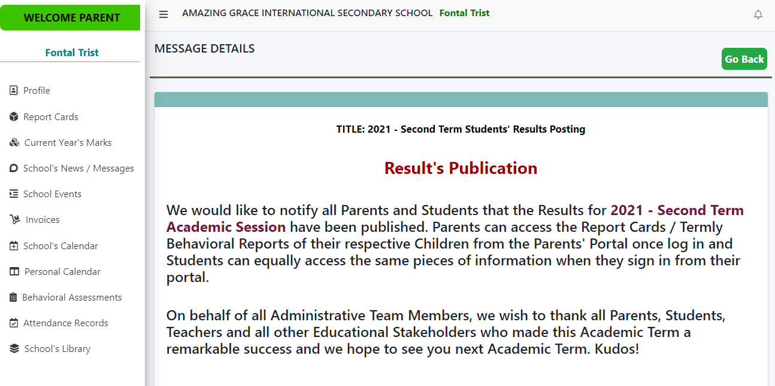775x386 pixels.
Task: Select School's News / Messages menu entry
Action: [78, 169]
